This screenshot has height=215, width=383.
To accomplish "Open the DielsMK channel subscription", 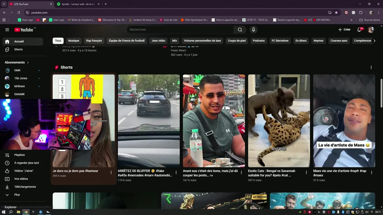I will [x=23, y=94].
